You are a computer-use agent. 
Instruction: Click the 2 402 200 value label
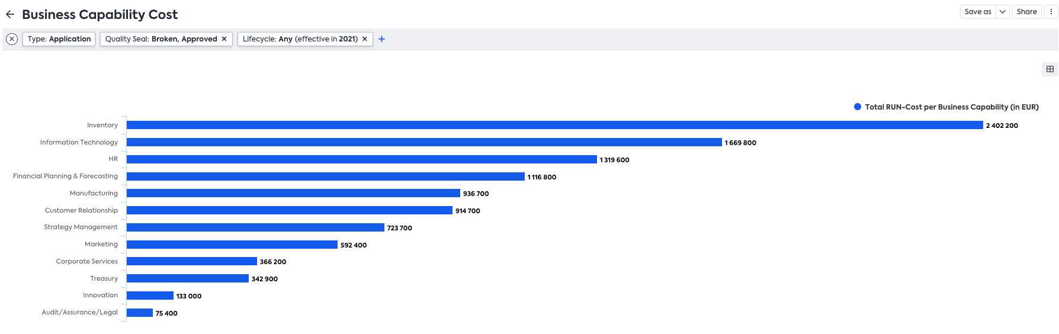pyautogui.click(x=1002, y=126)
